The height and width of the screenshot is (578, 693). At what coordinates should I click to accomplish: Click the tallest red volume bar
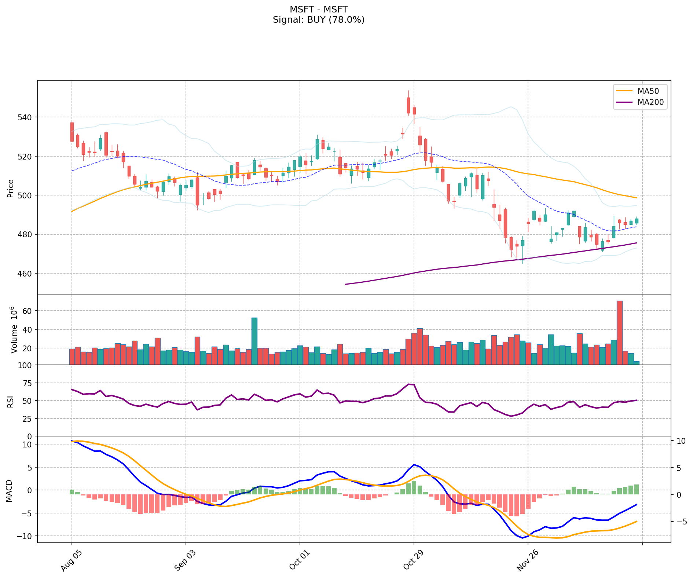tap(620, 333)
